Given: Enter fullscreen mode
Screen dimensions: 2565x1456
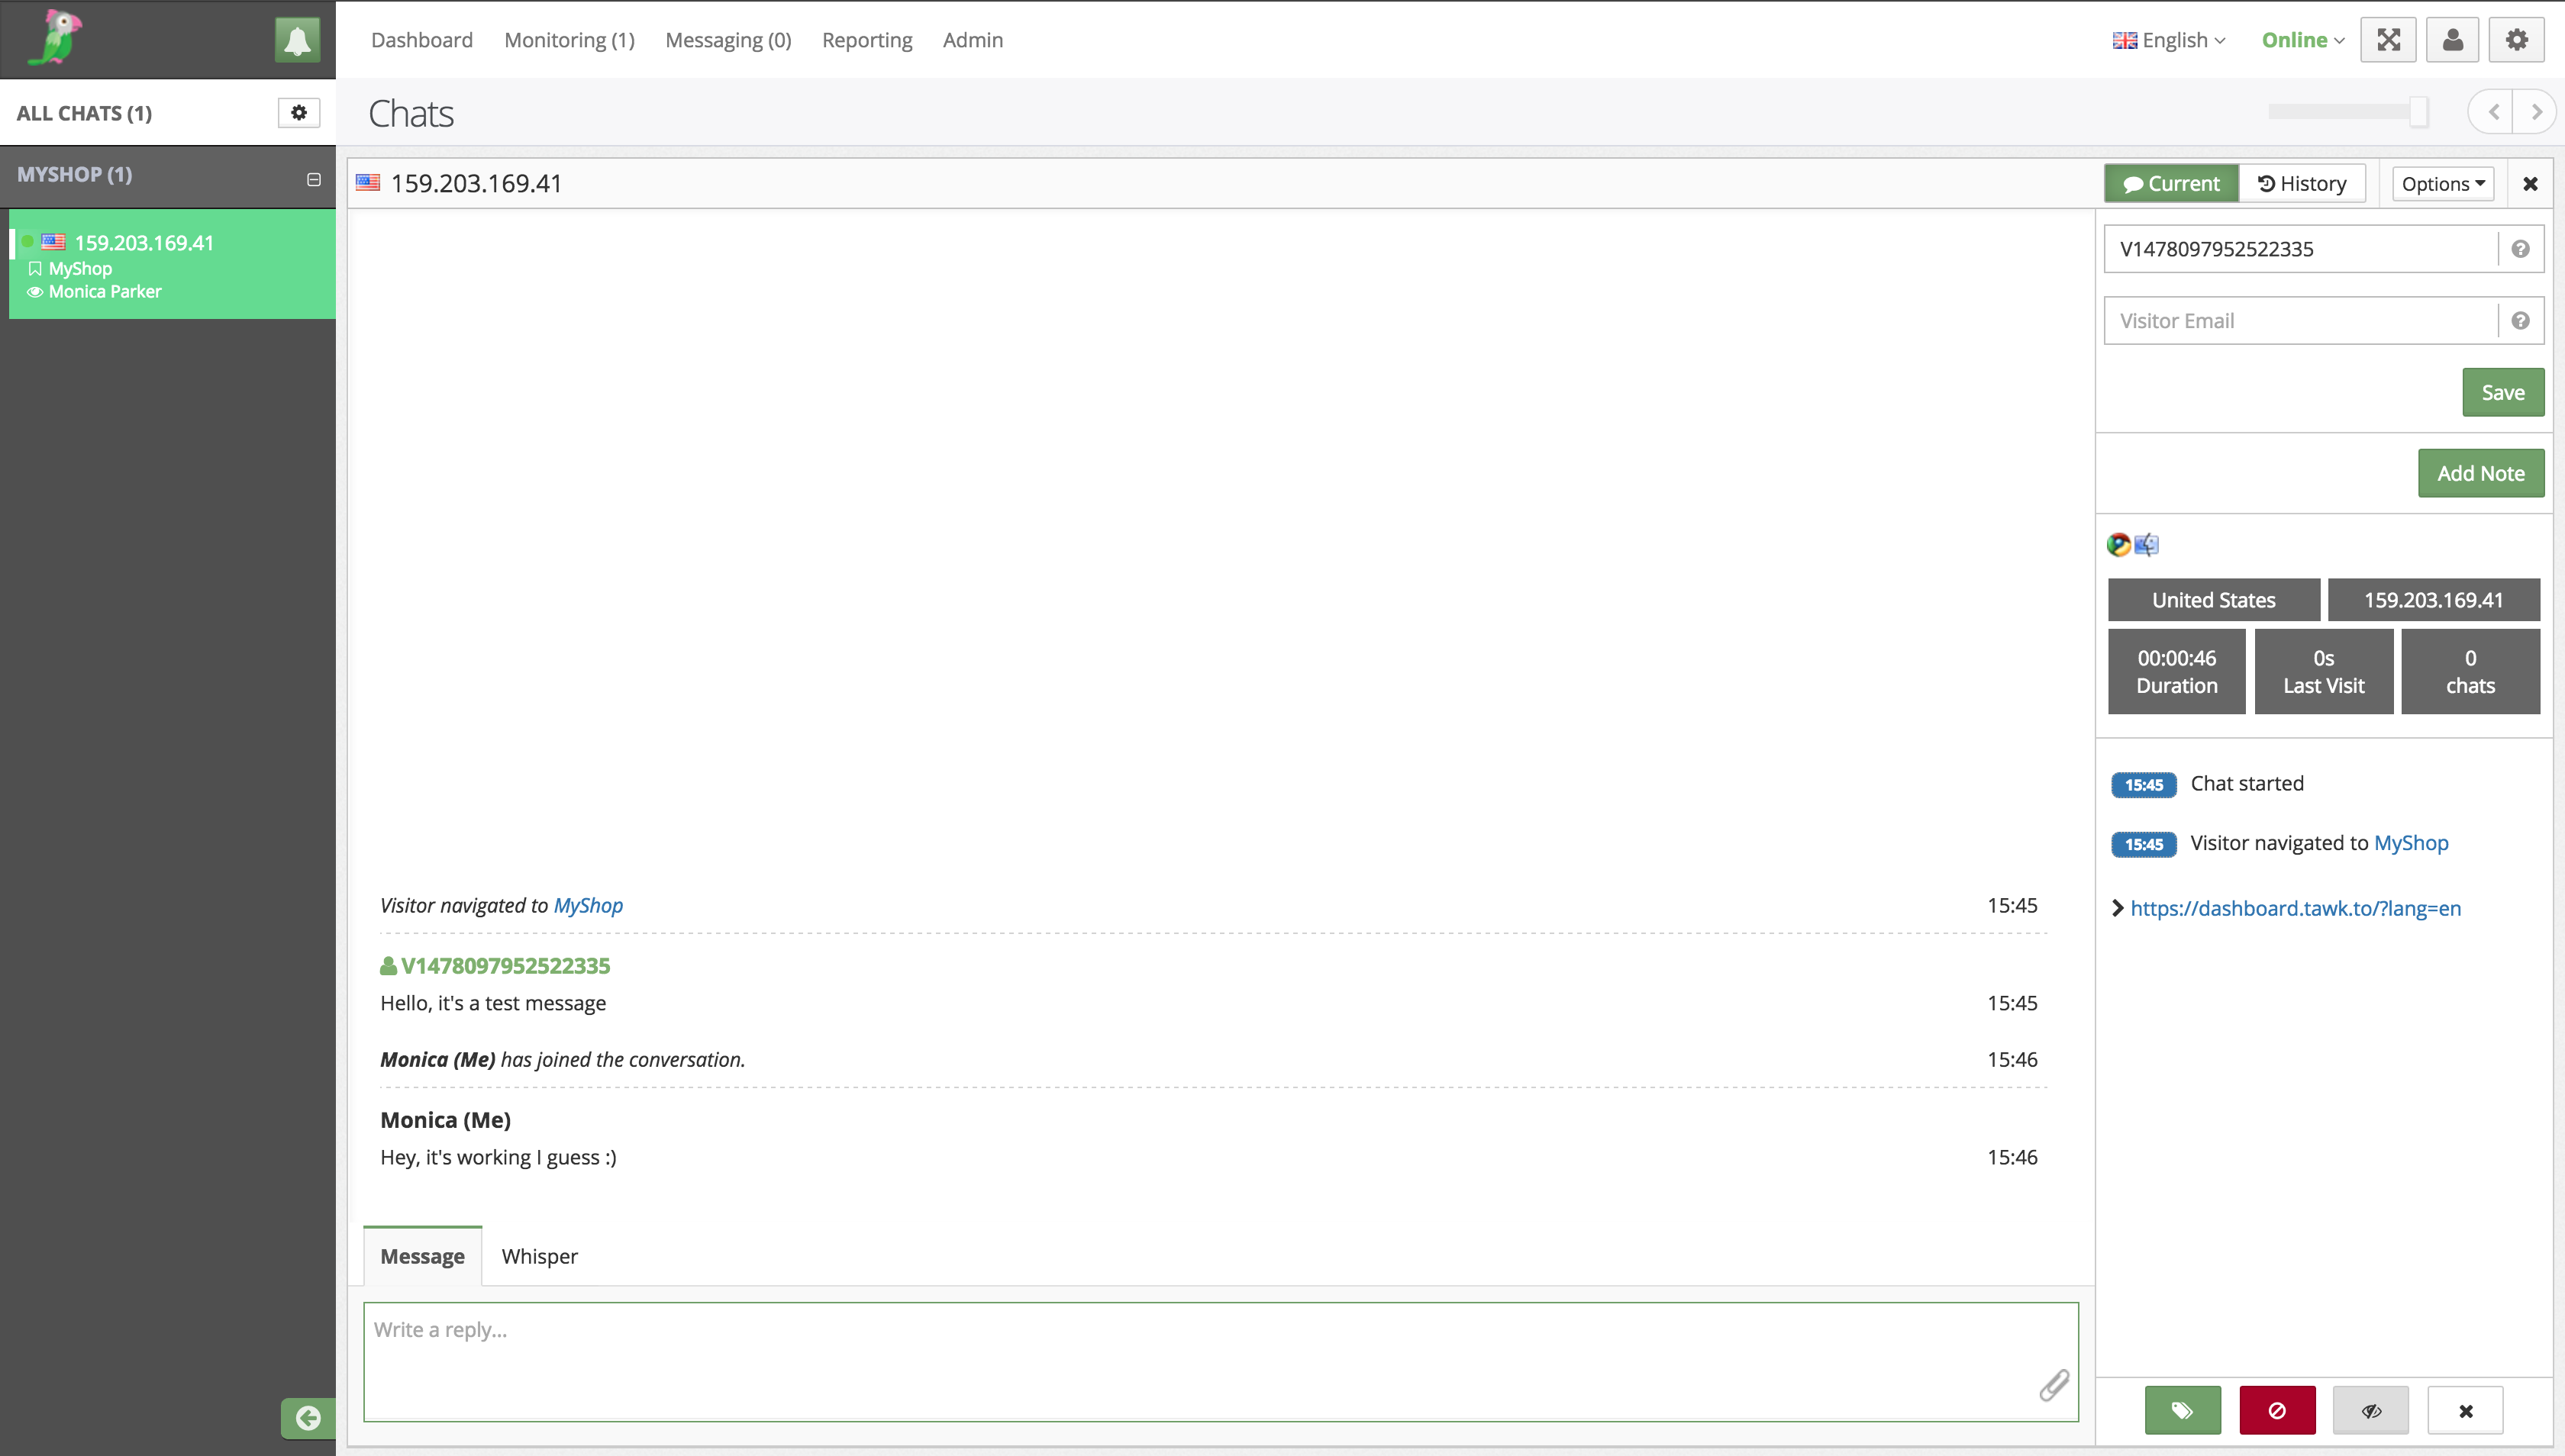Looking at the screenshot, I should (2388, 39).
